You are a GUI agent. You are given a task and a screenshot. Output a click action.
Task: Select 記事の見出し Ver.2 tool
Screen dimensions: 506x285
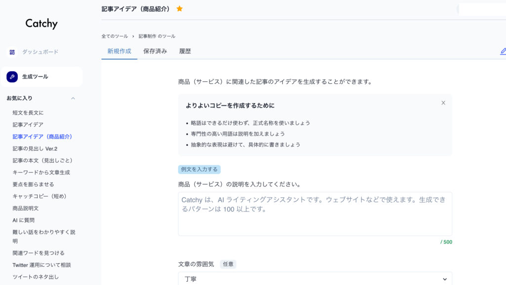35,148
